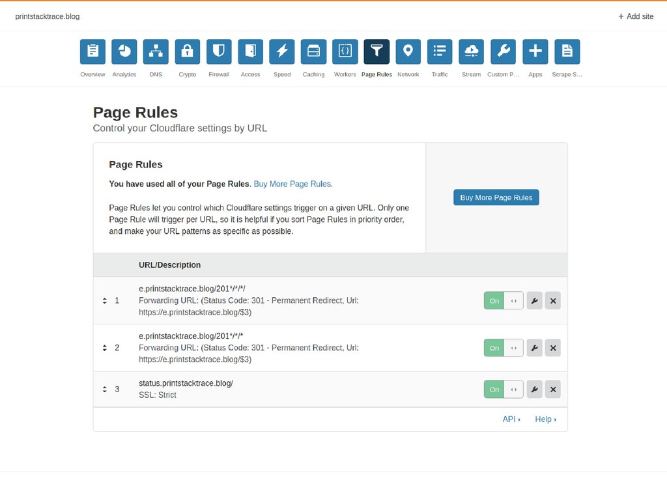The image size is (667, 486).
Task: Reorder rule 3 using sort arrows
Action: [105, 389]
